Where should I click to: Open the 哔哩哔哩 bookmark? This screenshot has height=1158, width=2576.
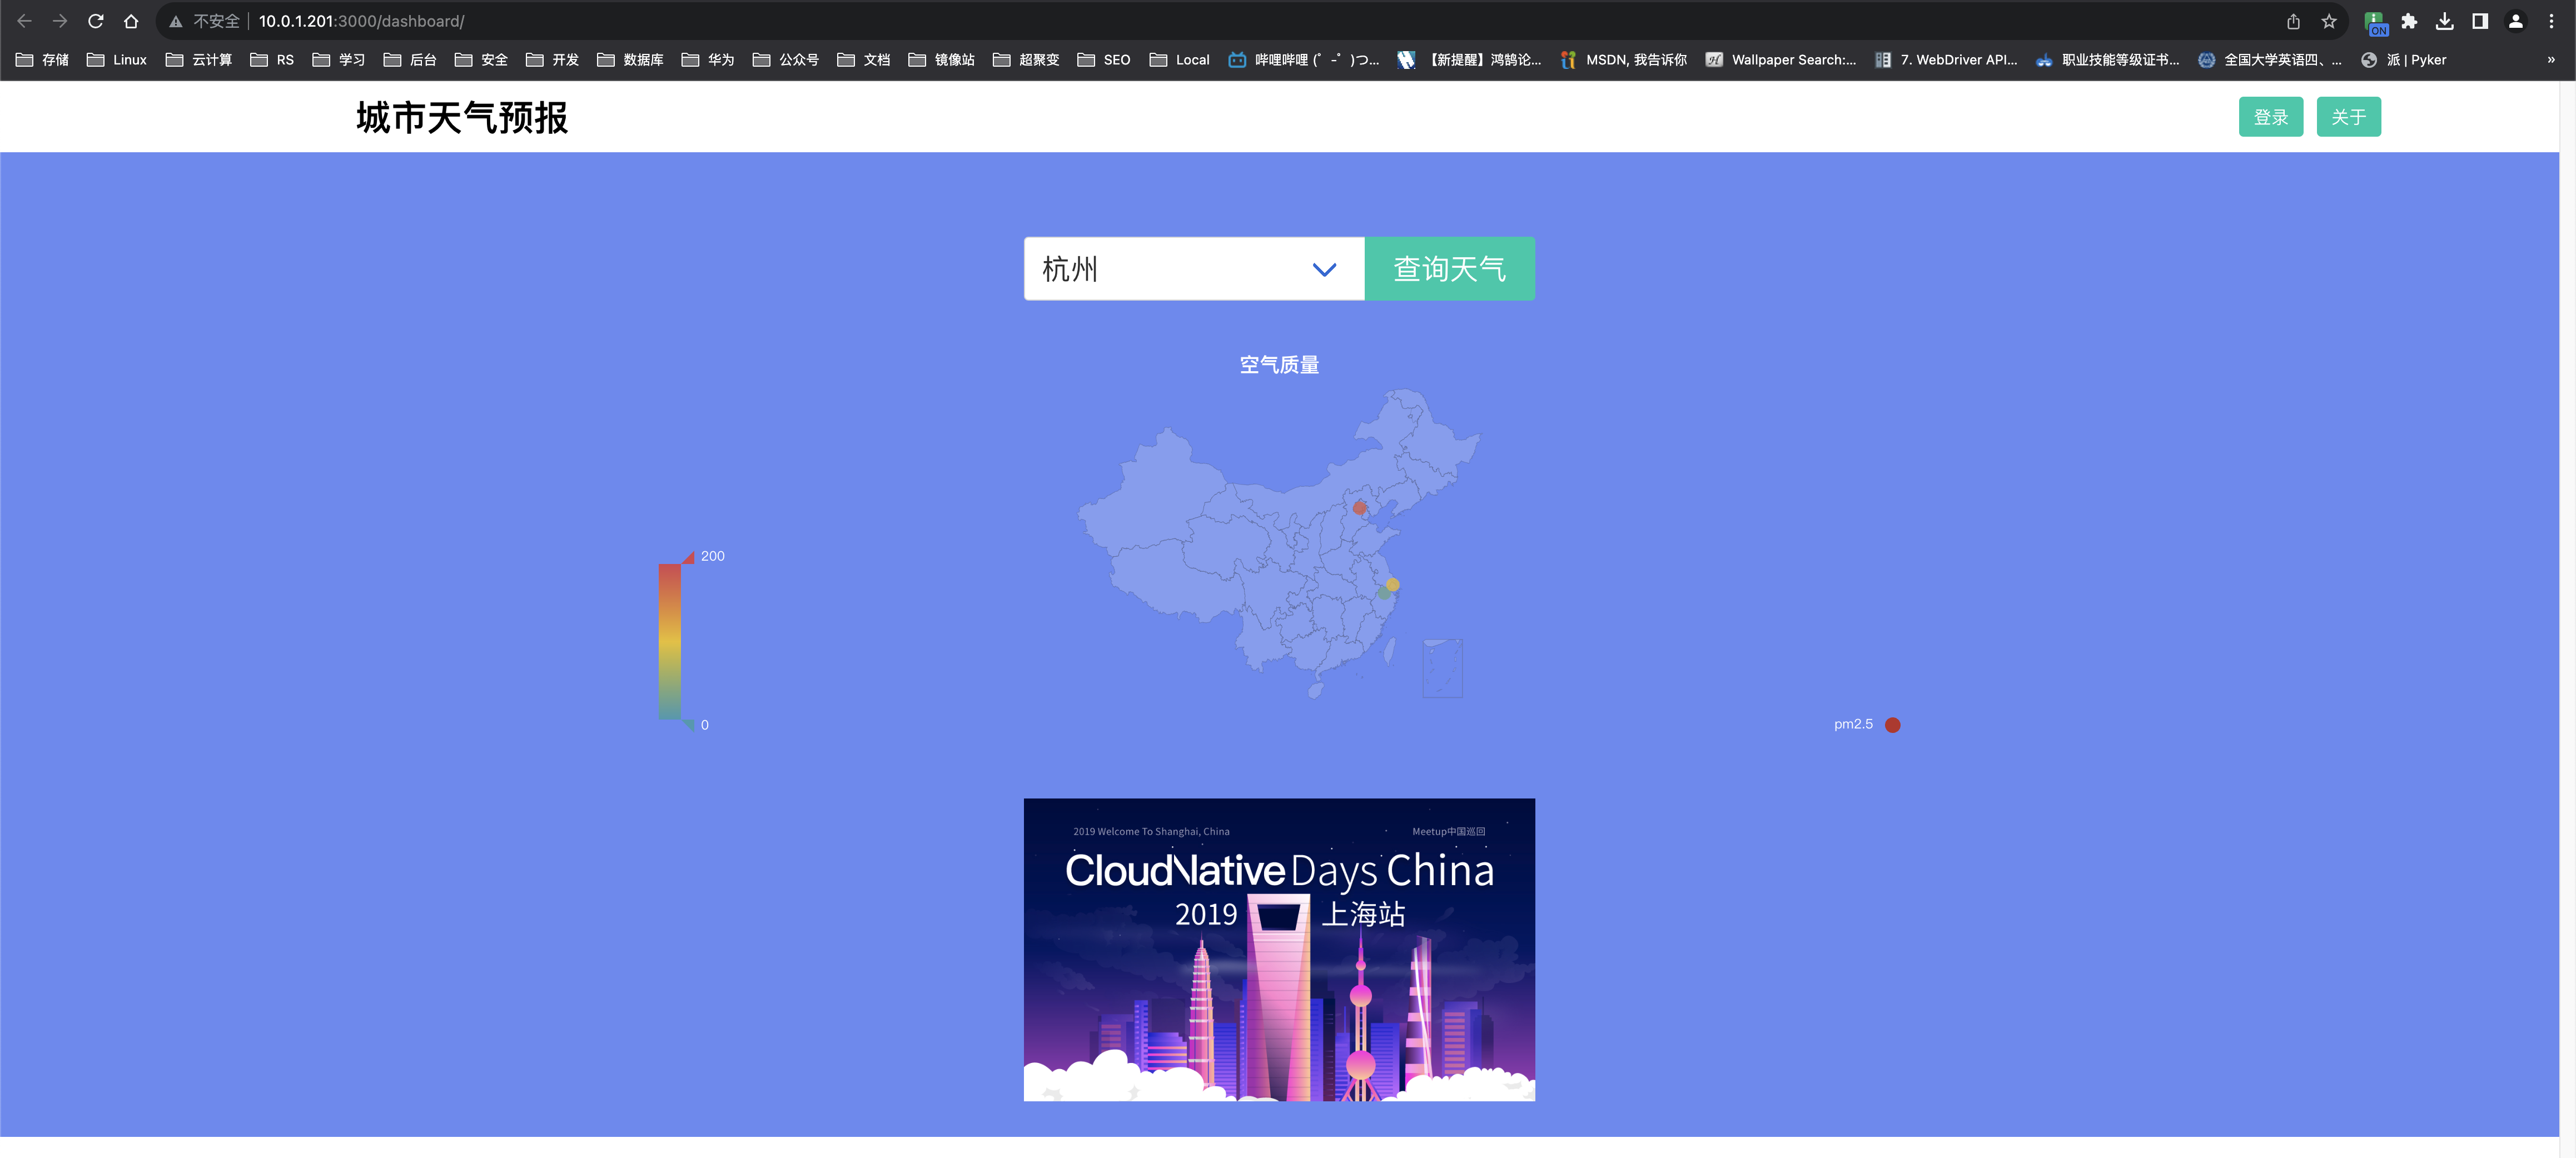click(1304, 60)
